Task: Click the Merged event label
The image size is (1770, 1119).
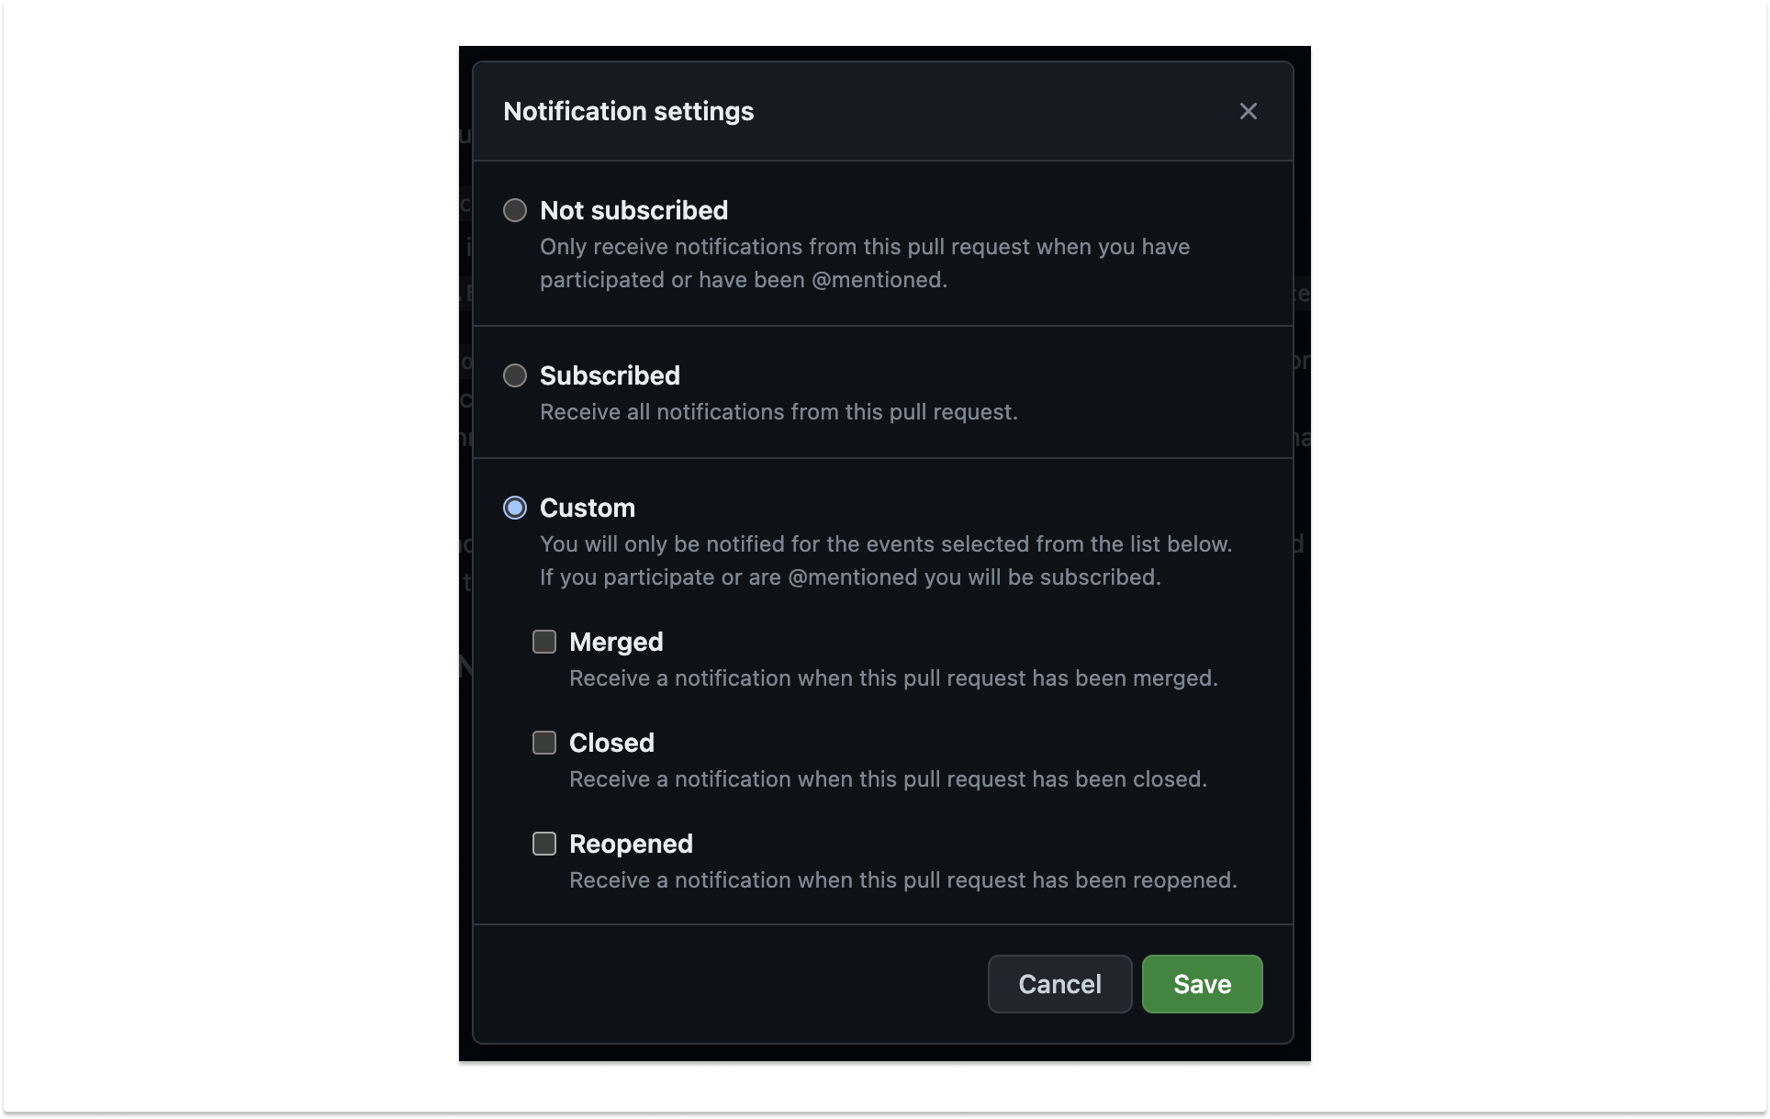Action: [x=616, y=642]
